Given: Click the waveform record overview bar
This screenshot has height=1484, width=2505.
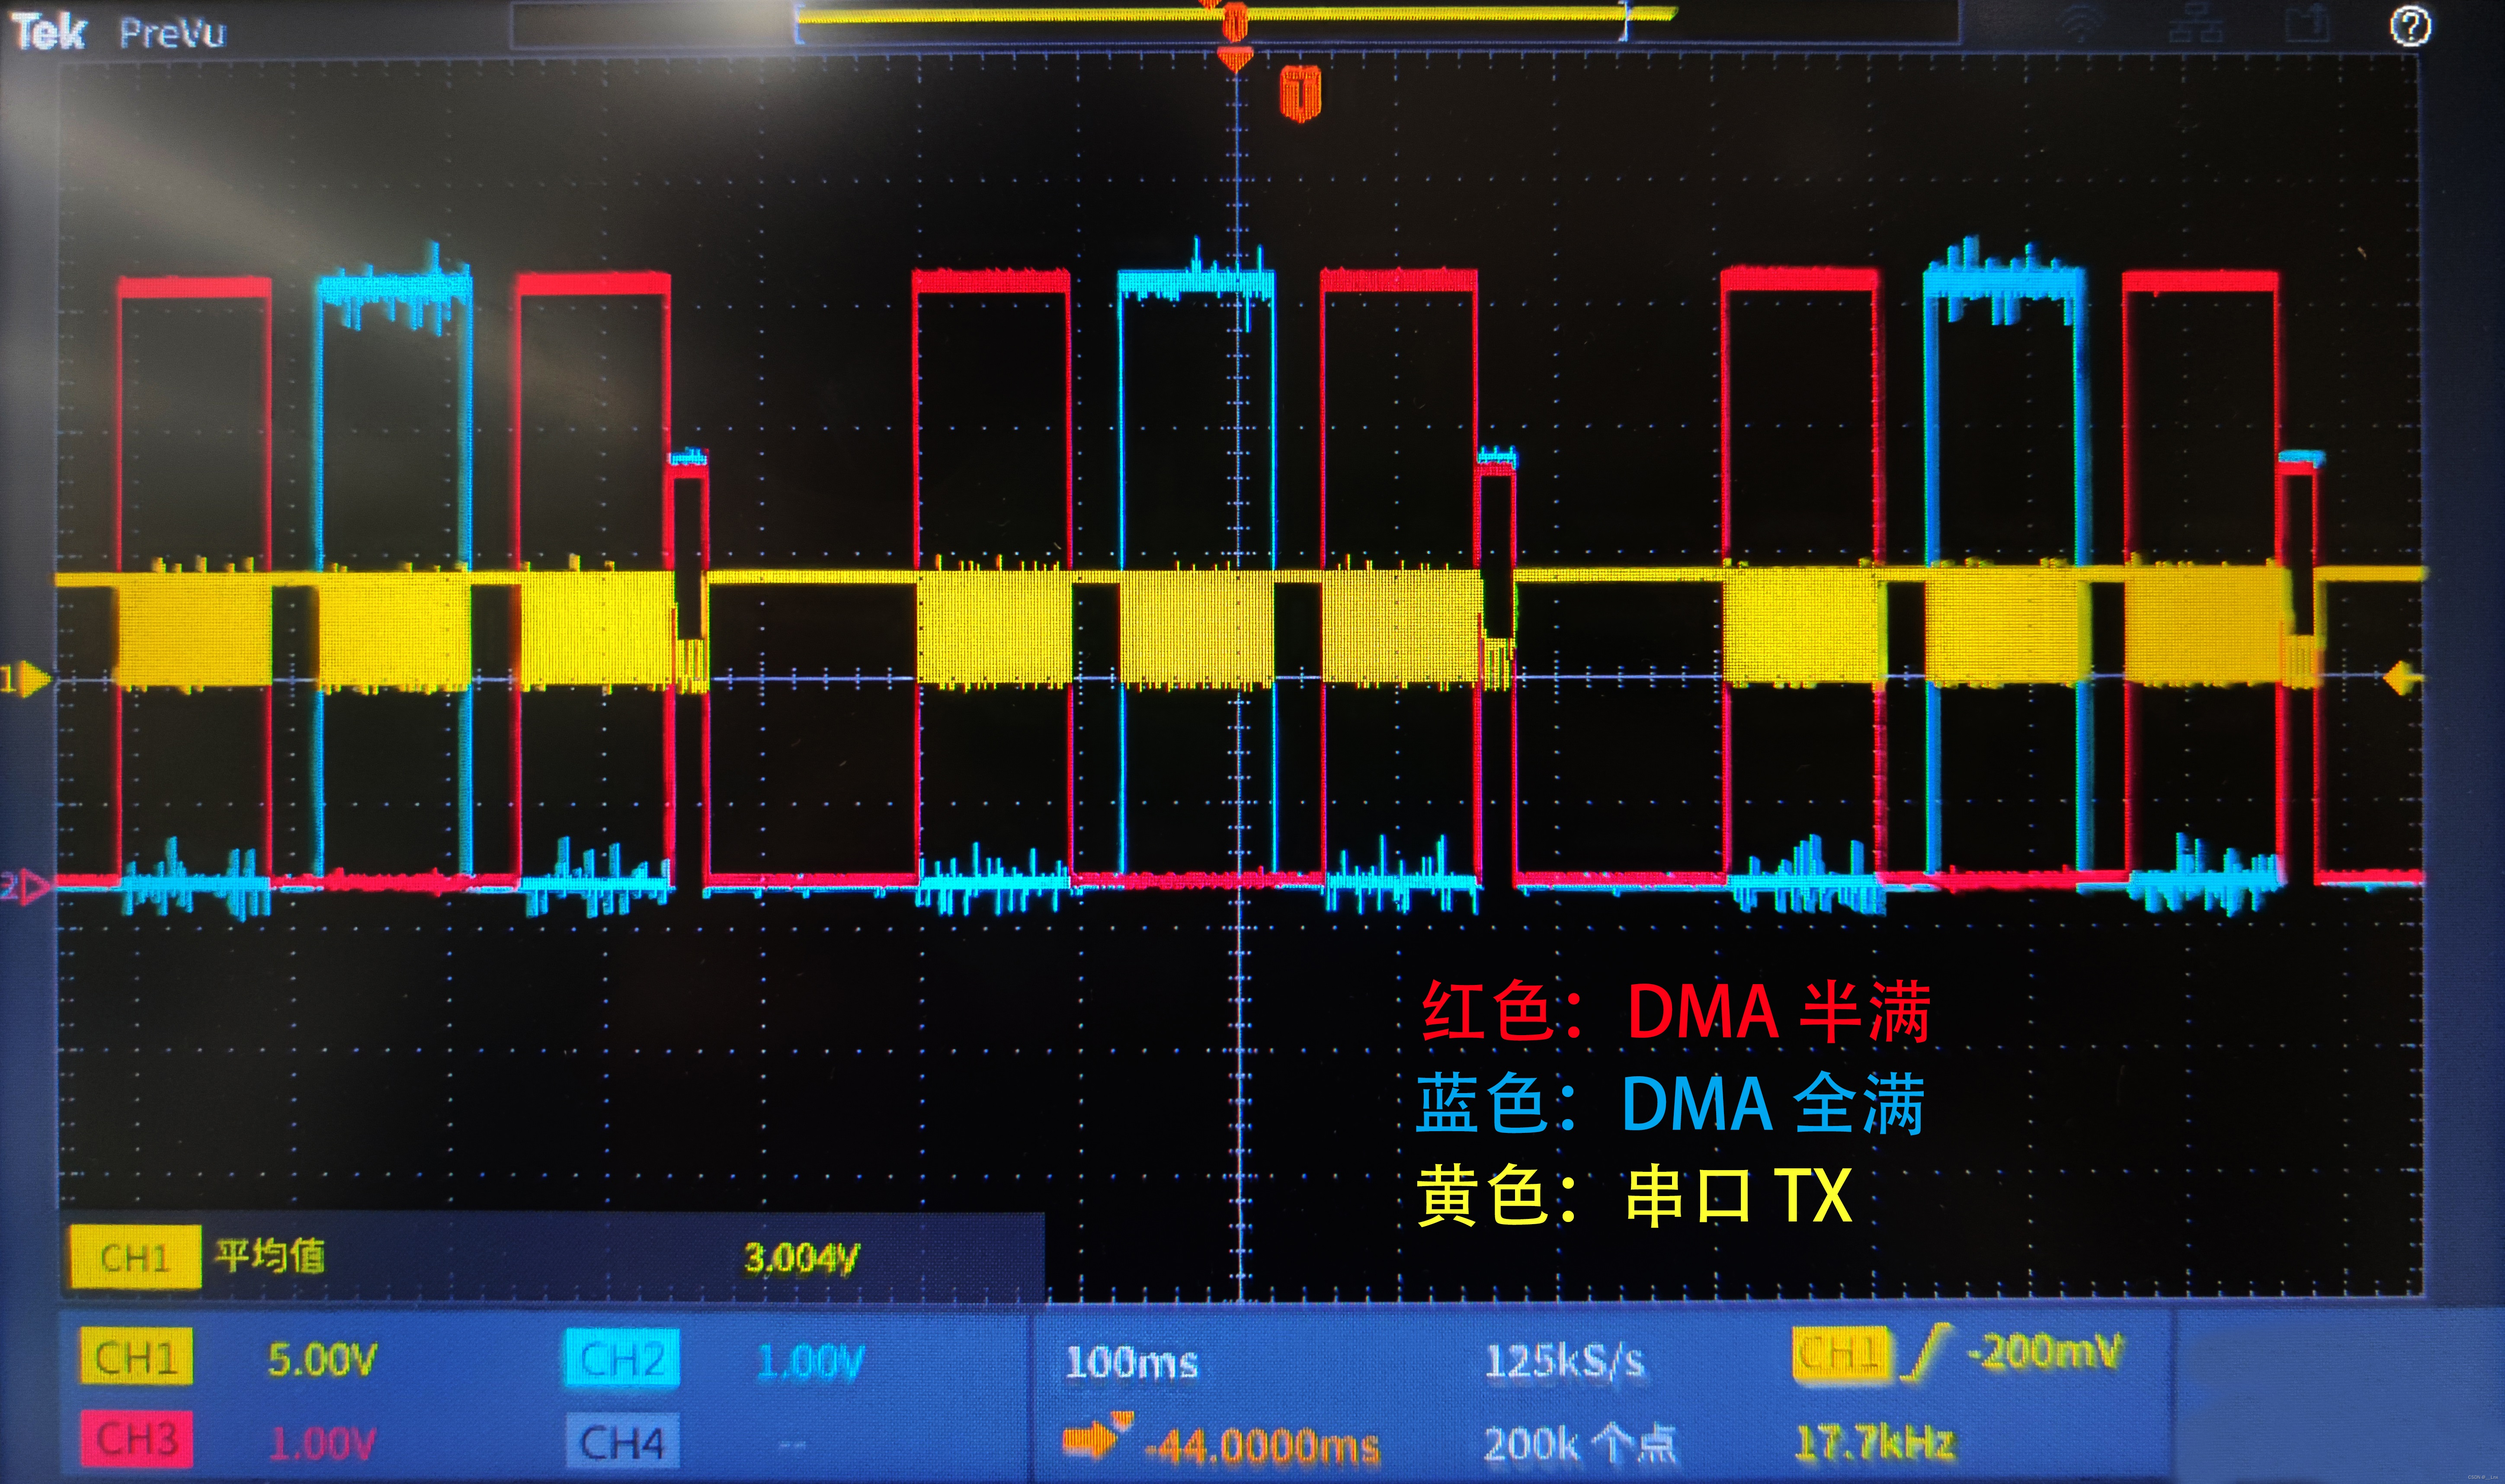Looking at the screenshot, I should pos(1235,24).
